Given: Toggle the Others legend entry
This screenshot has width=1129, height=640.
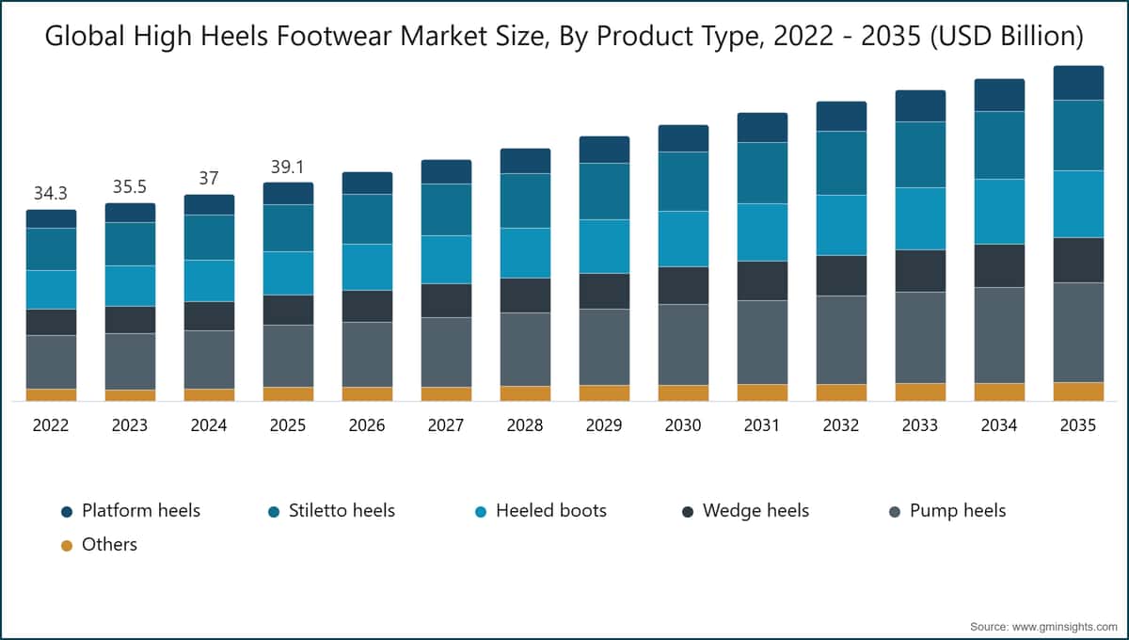Looking at the screenshot, I should (110, 544).
